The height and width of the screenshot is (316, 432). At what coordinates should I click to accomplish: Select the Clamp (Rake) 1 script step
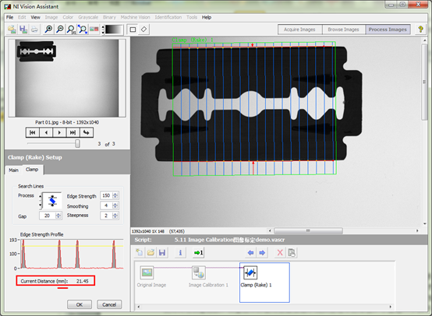pyautogui.click(x=264, y=283)
